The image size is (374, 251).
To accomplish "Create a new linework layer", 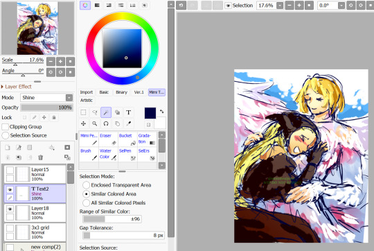I will [19, 148].
